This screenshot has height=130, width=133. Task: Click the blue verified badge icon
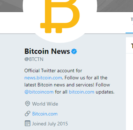click(x=74, y=51)
